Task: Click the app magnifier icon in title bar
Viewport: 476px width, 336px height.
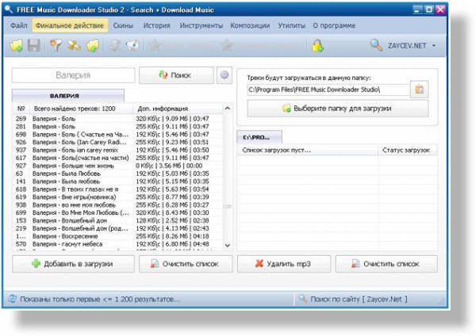Action: tap(9, 9)
